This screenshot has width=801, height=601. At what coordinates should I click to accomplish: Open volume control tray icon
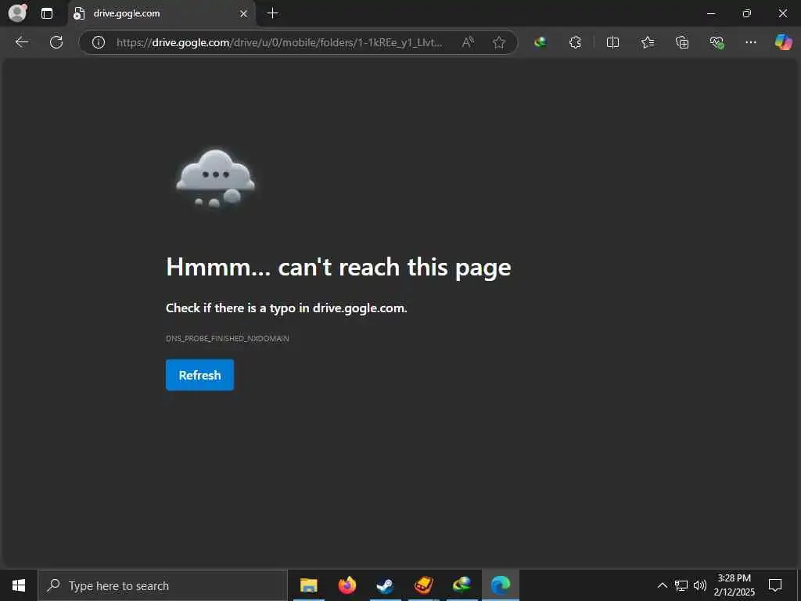[x=700, y=585]
